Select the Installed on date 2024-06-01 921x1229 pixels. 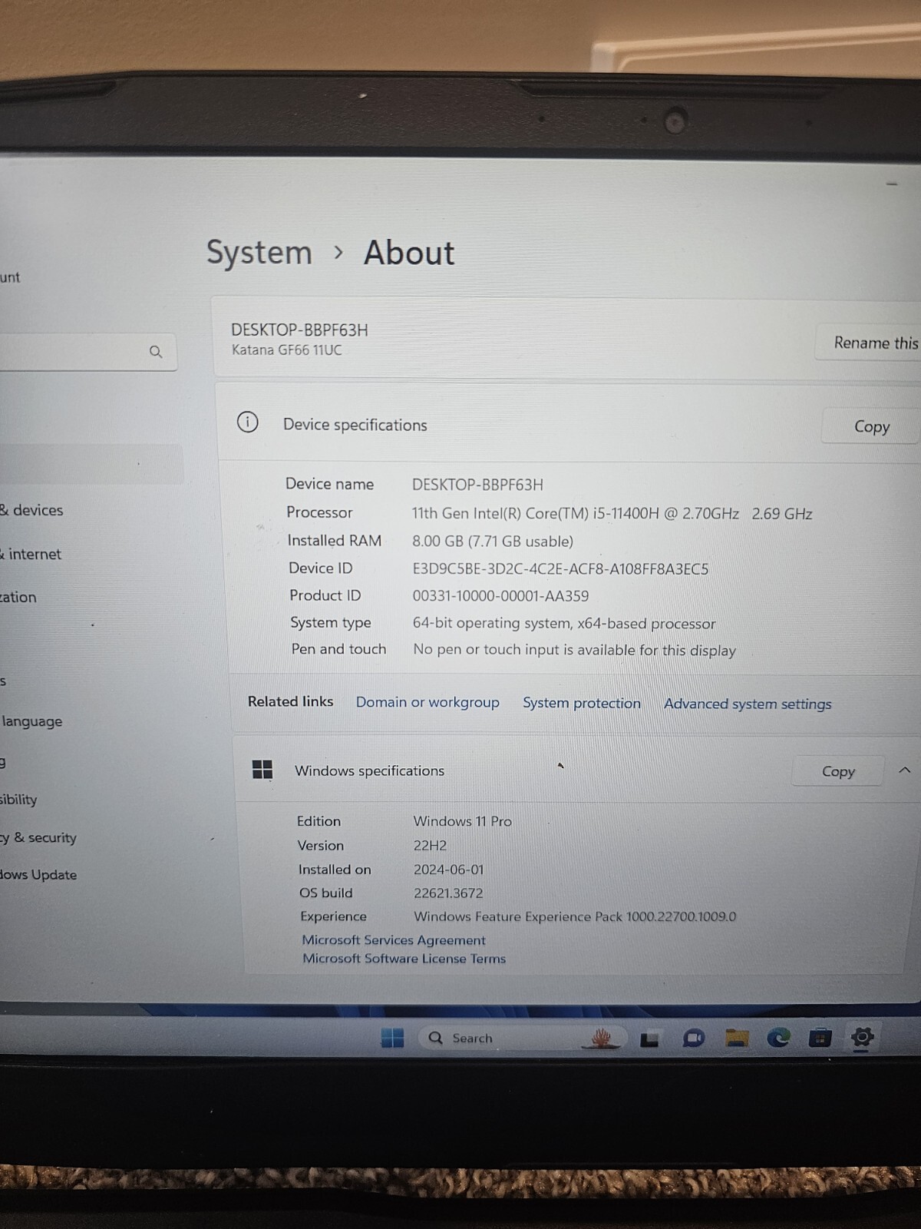[449, 870]
